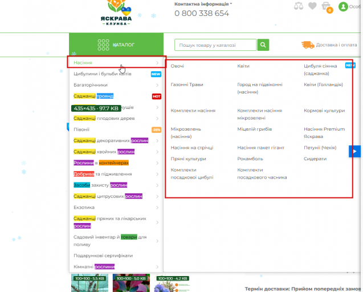Click the phone number 0 800 338 654

[x=202, y=13]
